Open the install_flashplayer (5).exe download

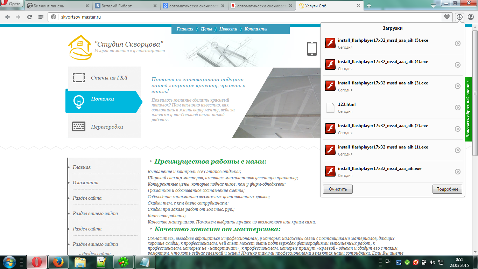pos(392,43)
